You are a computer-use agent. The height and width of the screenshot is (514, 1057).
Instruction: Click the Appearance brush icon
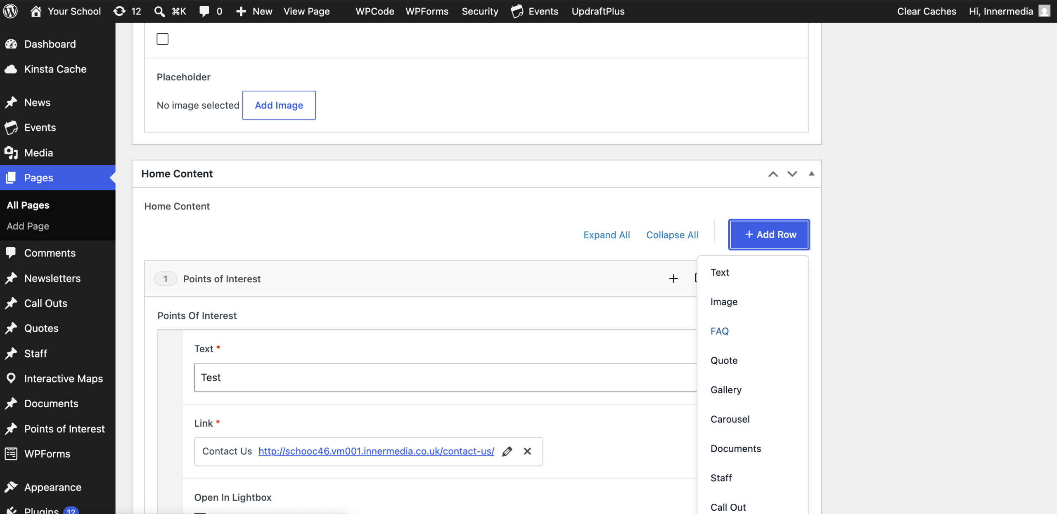coord(11,487)
